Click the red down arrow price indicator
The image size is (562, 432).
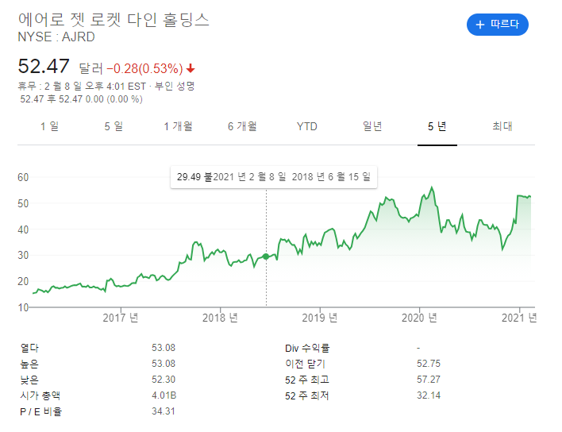point(191,68)
